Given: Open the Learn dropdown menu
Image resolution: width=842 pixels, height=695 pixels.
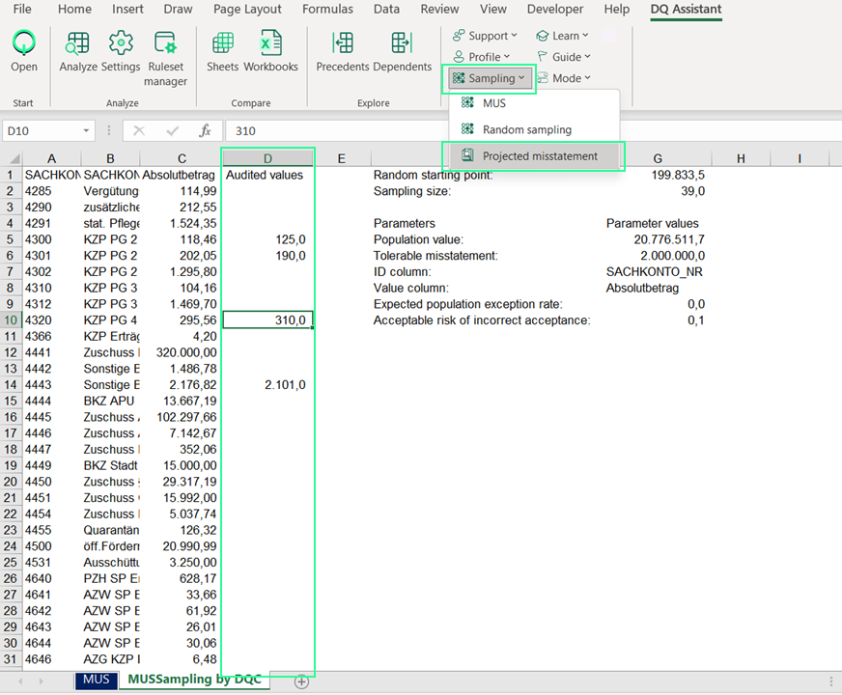Looking at the screenshot, I should [563, 36].
